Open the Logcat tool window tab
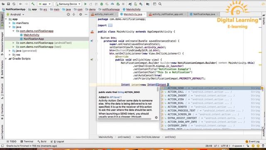Screen dimensions: 266x150 pyautogui.click(x=57, y=142)
